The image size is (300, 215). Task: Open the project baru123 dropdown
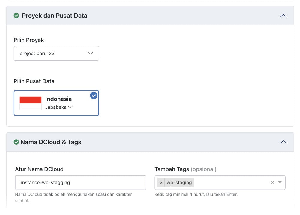click(56, 53)
